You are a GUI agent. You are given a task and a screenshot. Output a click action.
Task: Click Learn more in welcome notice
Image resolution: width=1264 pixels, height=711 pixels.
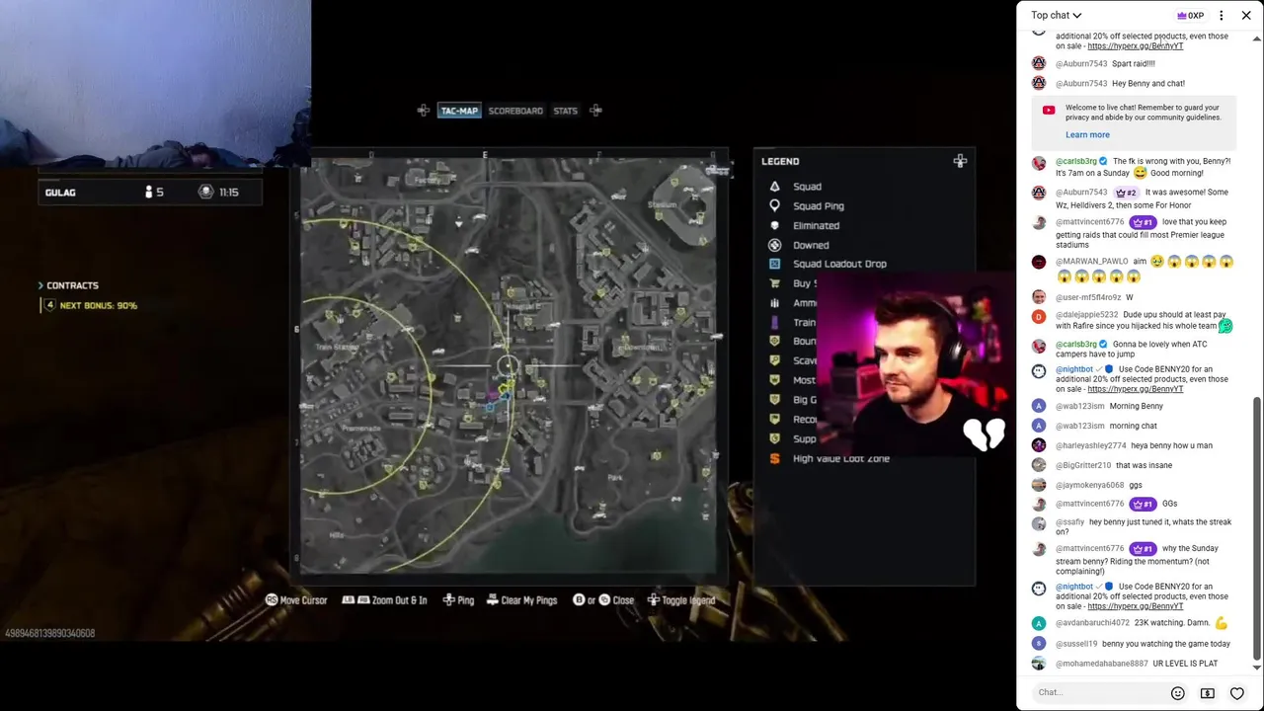[x=1087, y=134]
